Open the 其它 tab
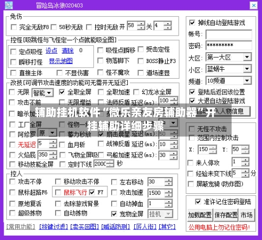 click(x=167, y=227)
